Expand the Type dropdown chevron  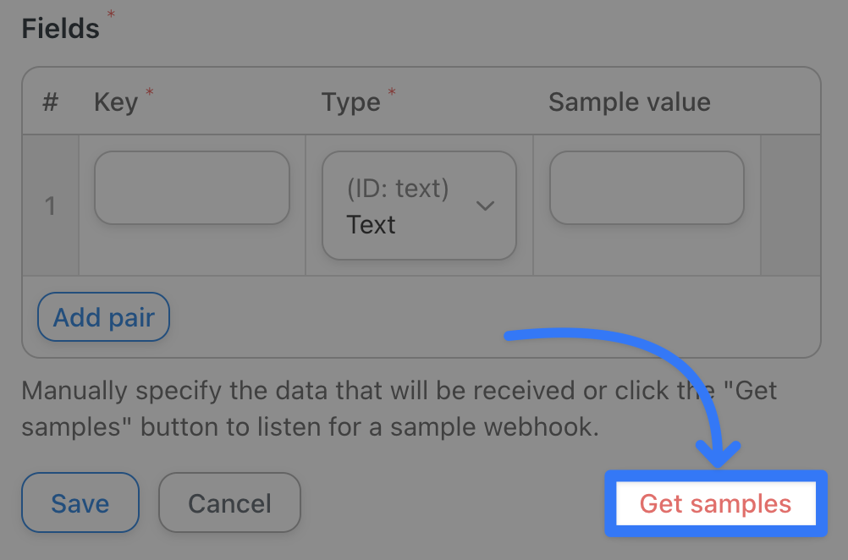(485, 206)
